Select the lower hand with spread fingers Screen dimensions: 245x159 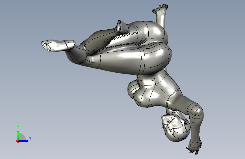pos(194,148)
